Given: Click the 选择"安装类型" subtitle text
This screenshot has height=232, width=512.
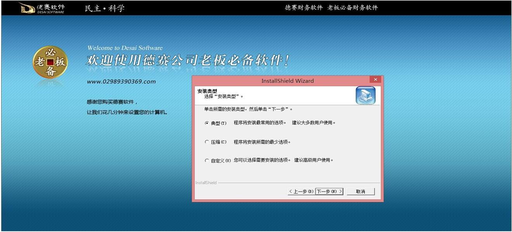Looking at the screenshot, I should pyautogui.click(x=224, y=96).
